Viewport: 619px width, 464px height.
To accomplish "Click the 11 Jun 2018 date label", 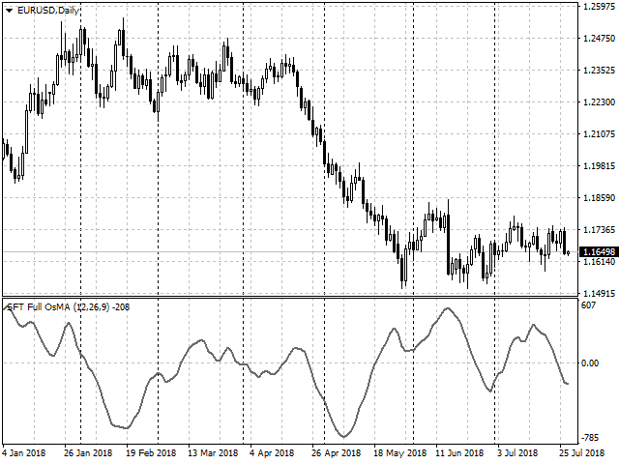I will [x=459, y=453].
